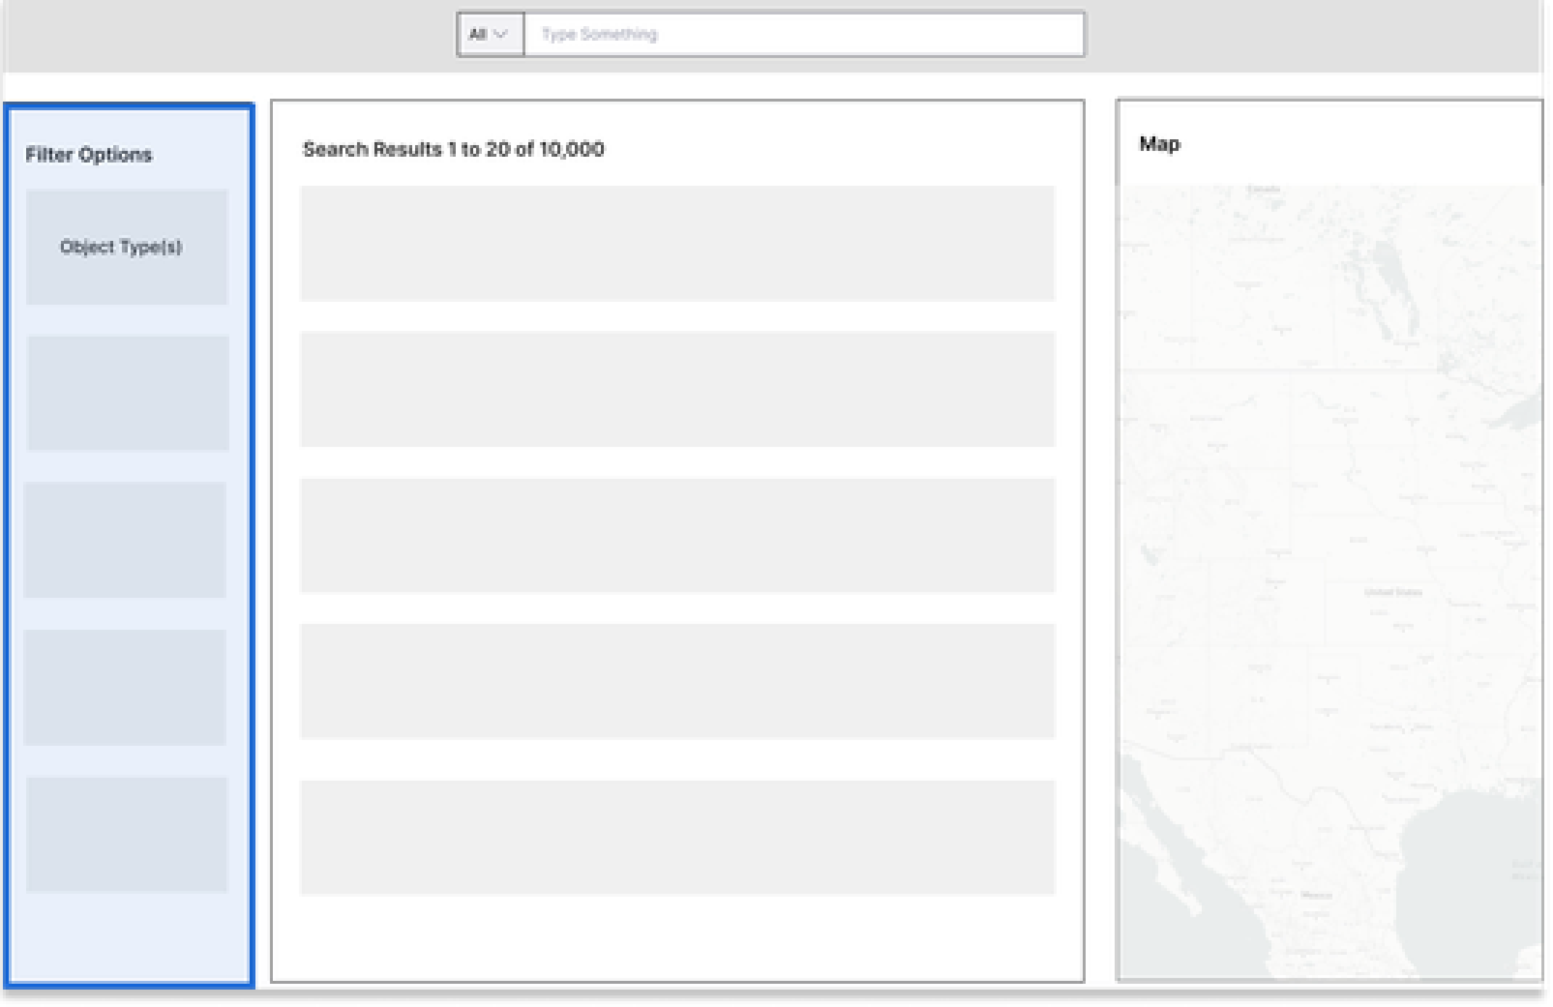This screenshot has width=1553, height=1007.
Task: Open the fourth search result placeholder
Action: (676, 681)
